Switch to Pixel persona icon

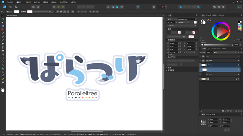10,7
